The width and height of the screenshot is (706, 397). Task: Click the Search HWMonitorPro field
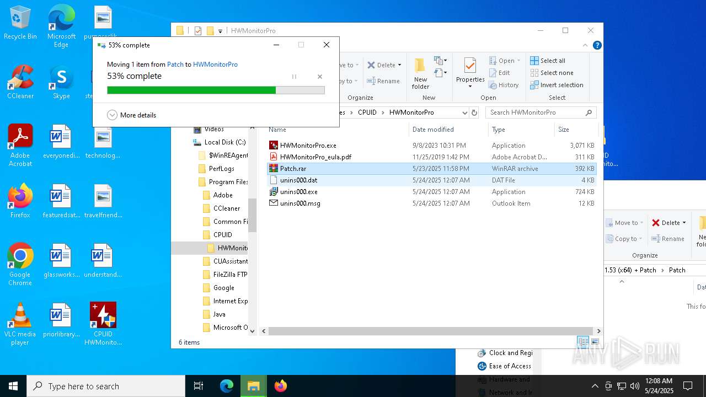tap(541, 112)
